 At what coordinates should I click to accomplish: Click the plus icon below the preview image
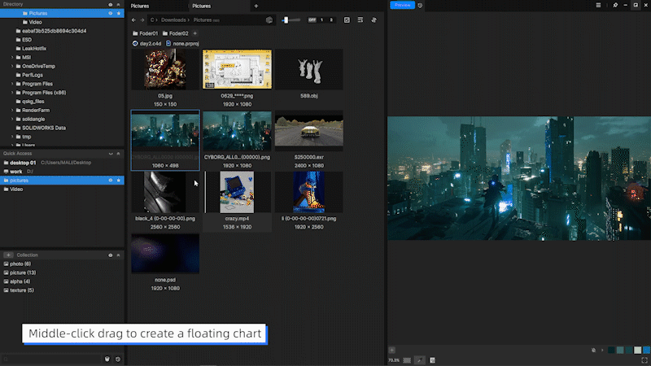[x=391, y=351]
